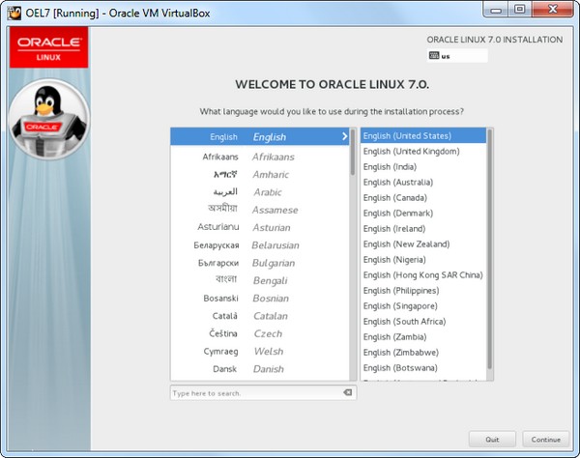Choose English (Hong Kong SAR China)
The width and height of the screenshot is (580, 458).
click(x=422, y=275)
